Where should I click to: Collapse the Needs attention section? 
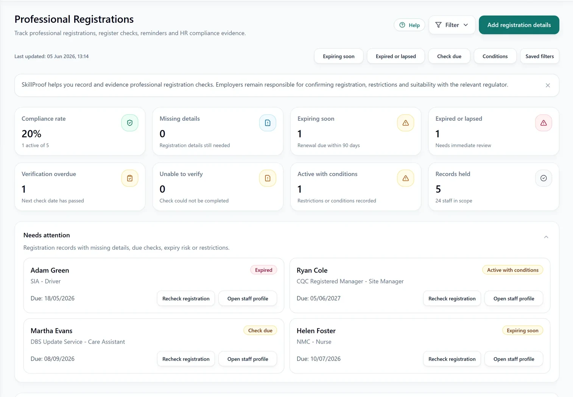point(546,237)
